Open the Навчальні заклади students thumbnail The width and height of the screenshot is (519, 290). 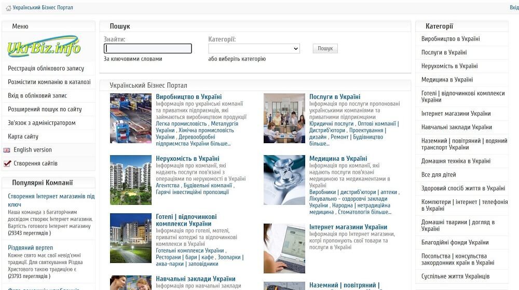131,283
